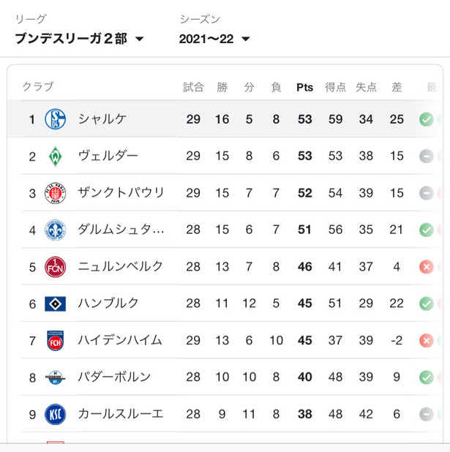Open the ハンブルク team link
The height and width of the screenshot is (452, 450).
[108, 304]
